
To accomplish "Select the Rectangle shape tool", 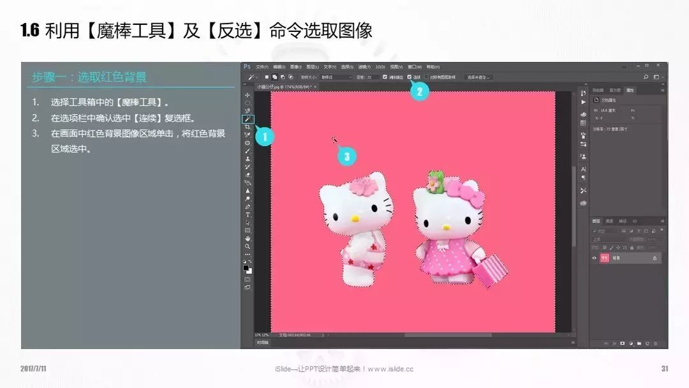I will tap(248, 230).
